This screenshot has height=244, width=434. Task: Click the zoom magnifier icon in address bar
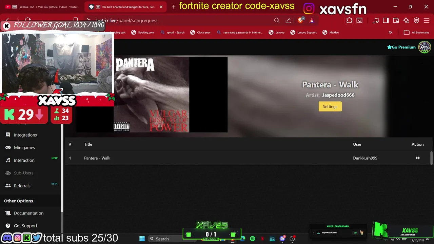pos(277,20)
